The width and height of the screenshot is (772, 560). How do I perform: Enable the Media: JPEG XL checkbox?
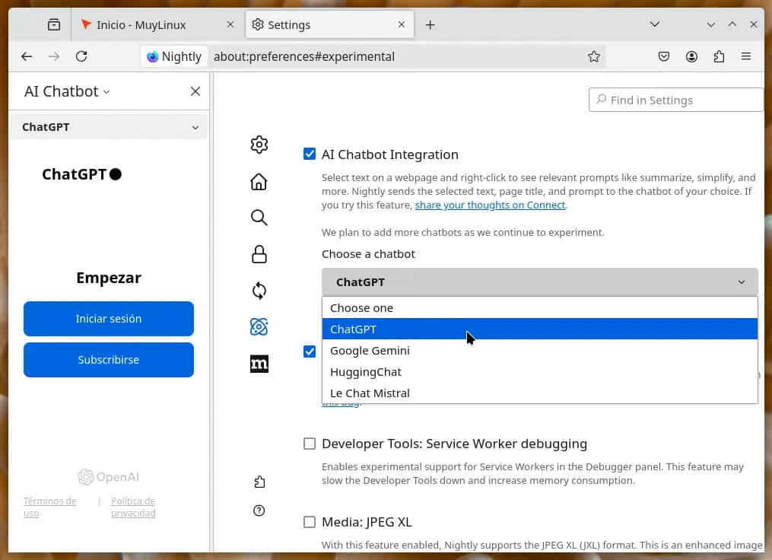tap(310, 522)
